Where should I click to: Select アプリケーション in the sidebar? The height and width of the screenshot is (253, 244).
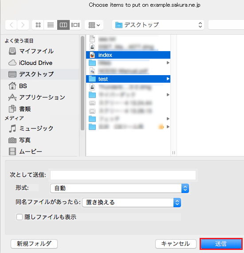pyautogui.click(x=36, y=97)
